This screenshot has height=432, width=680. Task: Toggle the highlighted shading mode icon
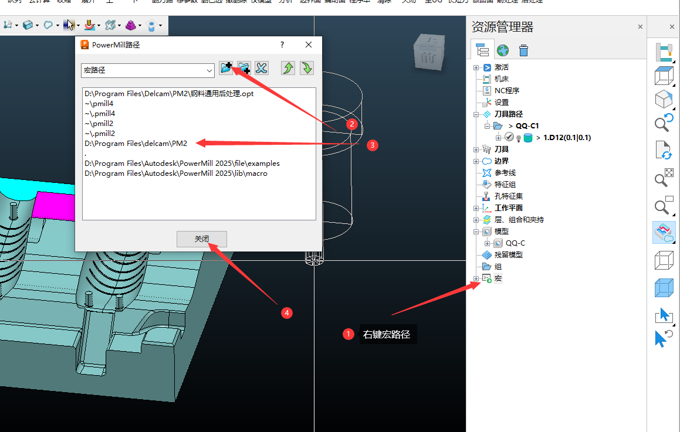[x=664, y=232]
